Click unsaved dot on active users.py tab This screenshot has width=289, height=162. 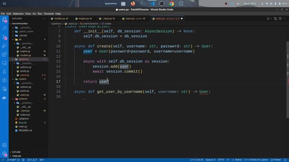click(182, 18)
